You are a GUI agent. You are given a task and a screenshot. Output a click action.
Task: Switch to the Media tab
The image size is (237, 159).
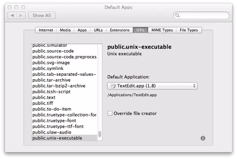[65, 30]
